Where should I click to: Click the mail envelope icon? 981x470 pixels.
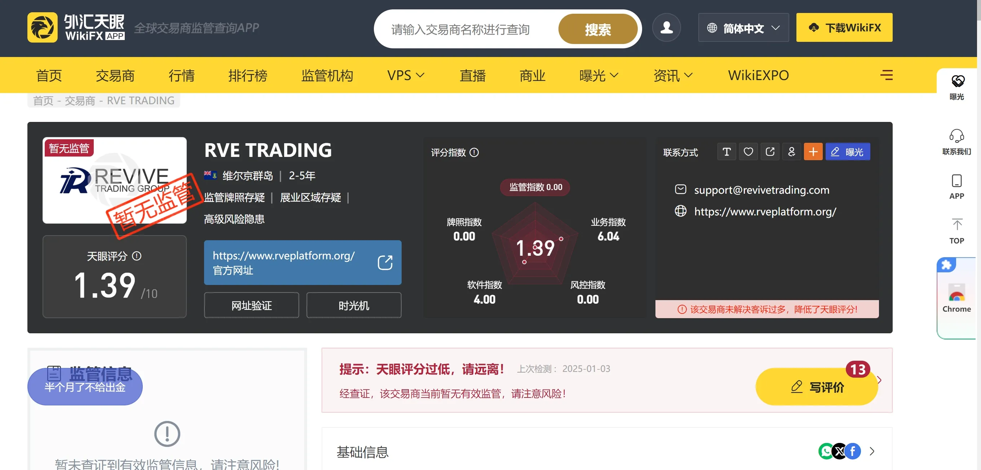pyautogui.click(x=680, y=189)
